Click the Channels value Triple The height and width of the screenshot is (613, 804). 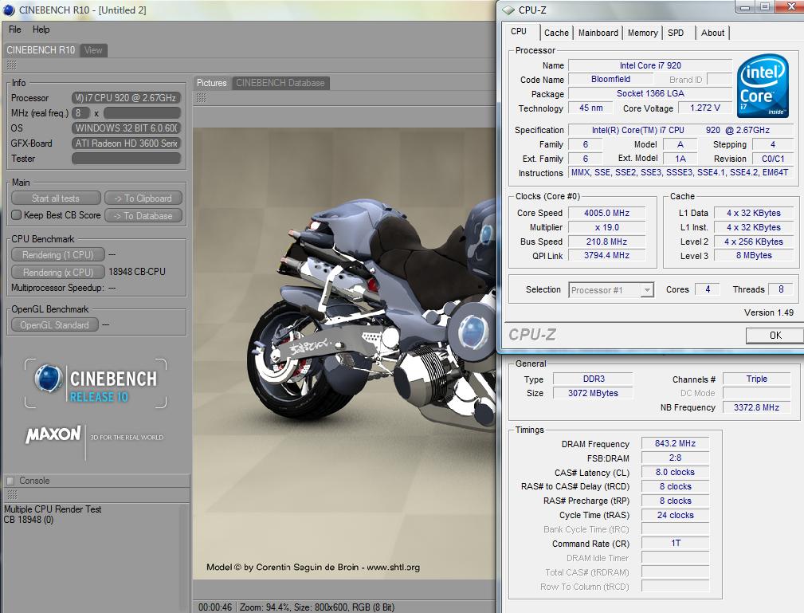tap(756, 379)
